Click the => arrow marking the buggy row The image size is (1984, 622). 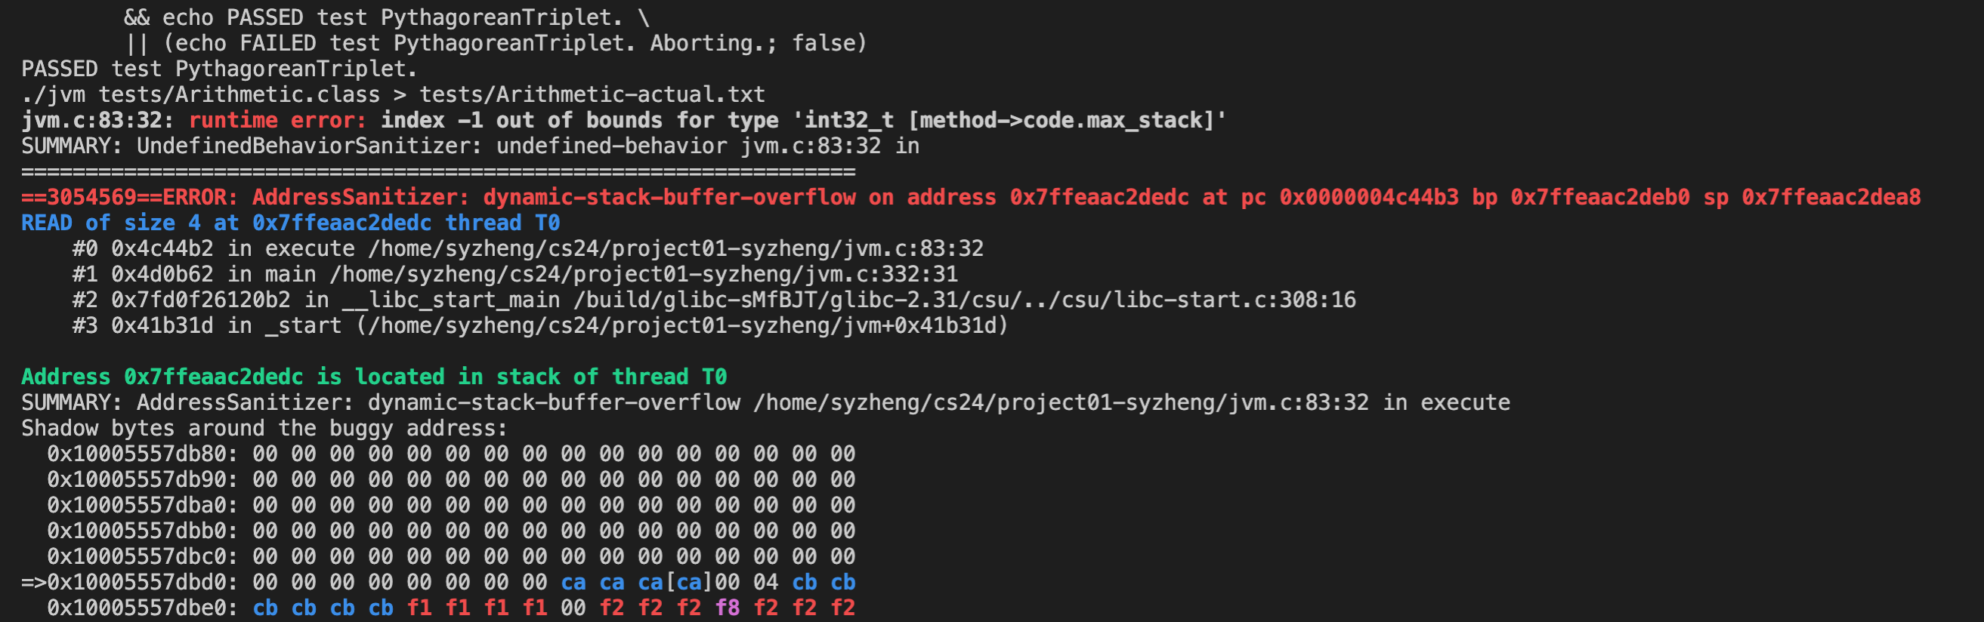coord(33,583)
